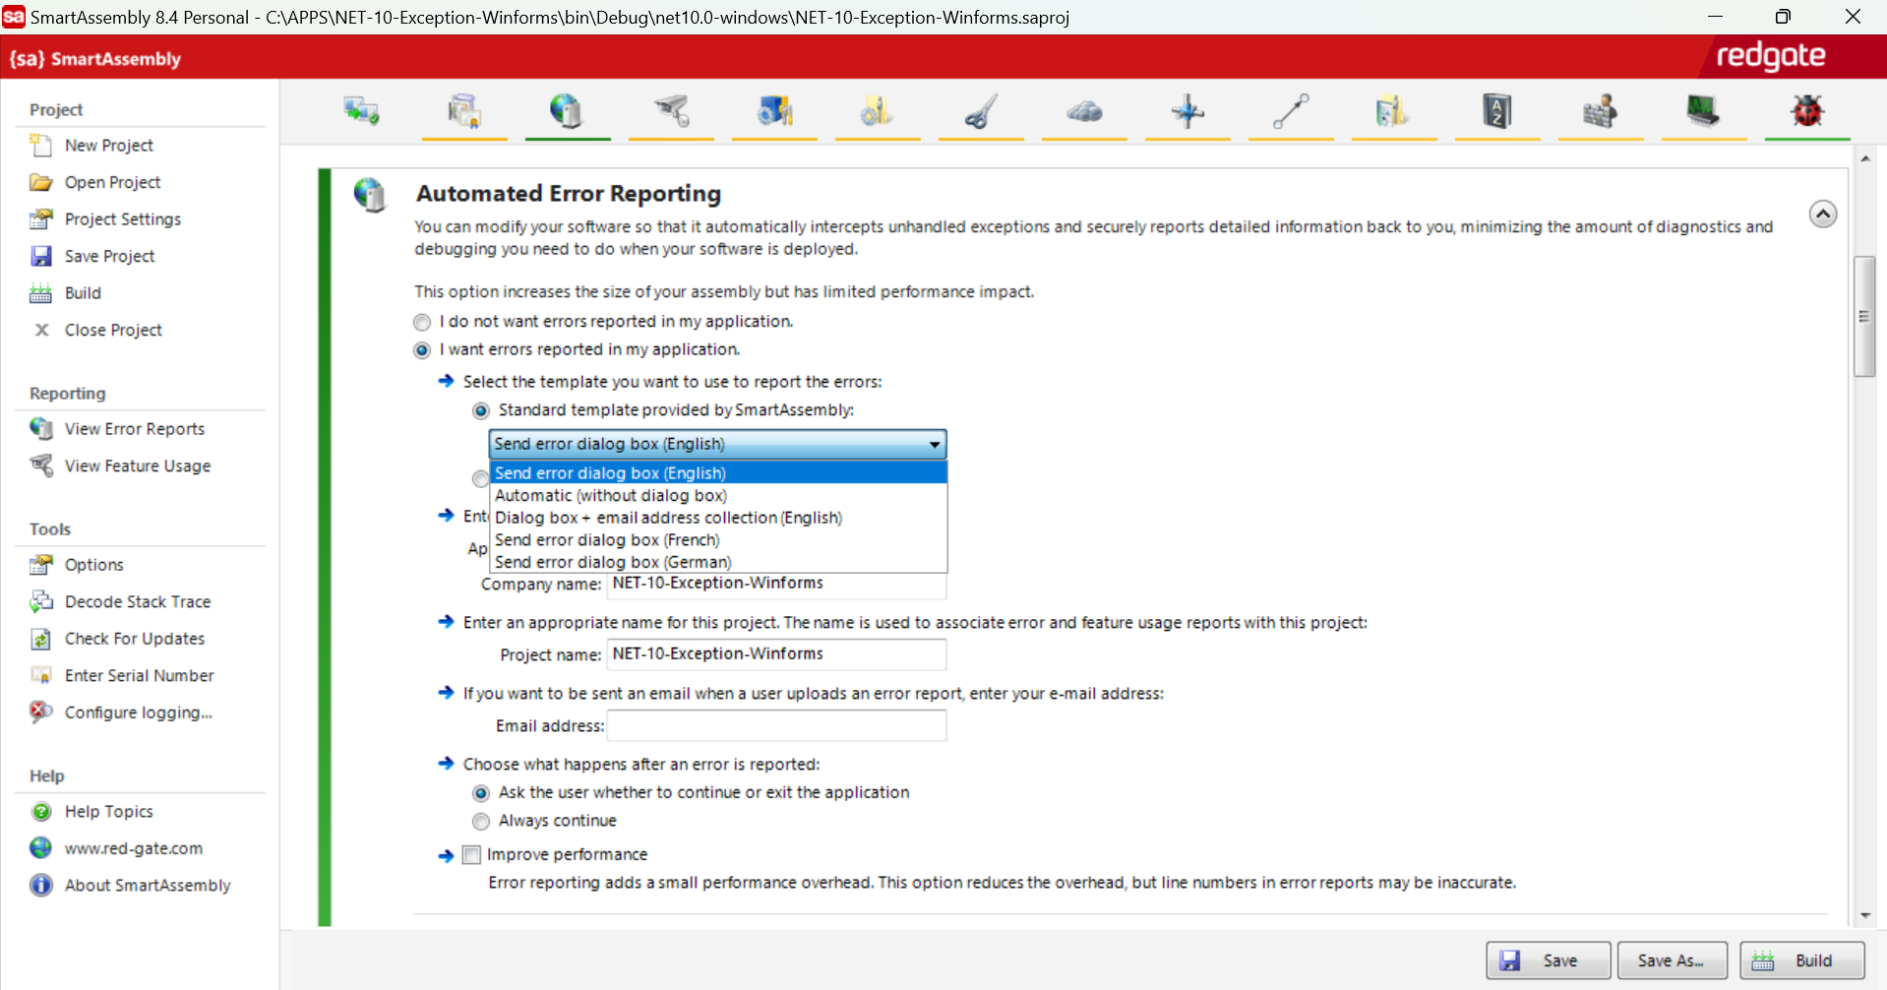Select the Pruning scissors icon
The height and width of the screenshot is (990, 1887).
[981, 111]
